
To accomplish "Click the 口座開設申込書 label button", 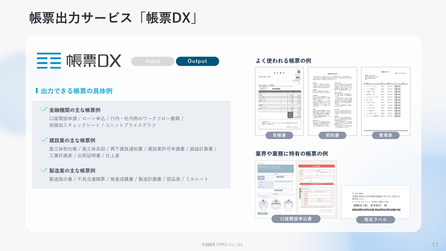I will [296, 219].
